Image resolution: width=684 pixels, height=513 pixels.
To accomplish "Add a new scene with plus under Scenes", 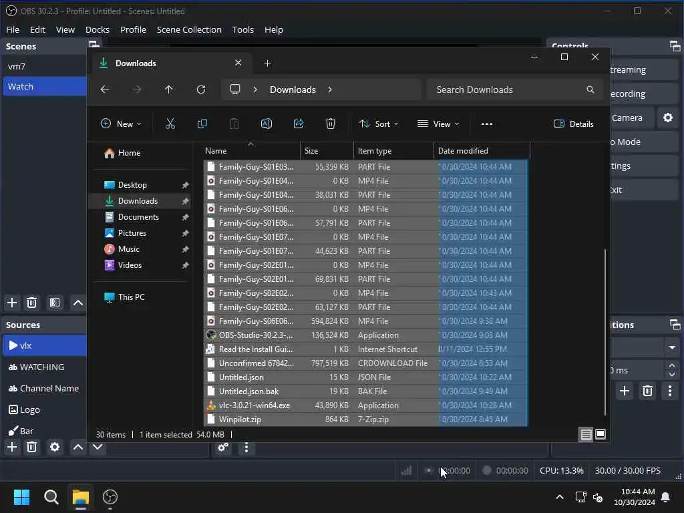I will click(12, 303).
